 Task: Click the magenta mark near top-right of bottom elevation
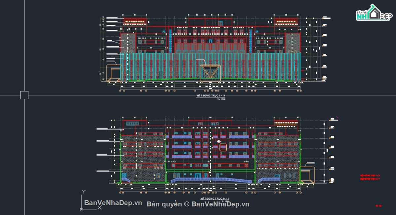pos(337,117)
